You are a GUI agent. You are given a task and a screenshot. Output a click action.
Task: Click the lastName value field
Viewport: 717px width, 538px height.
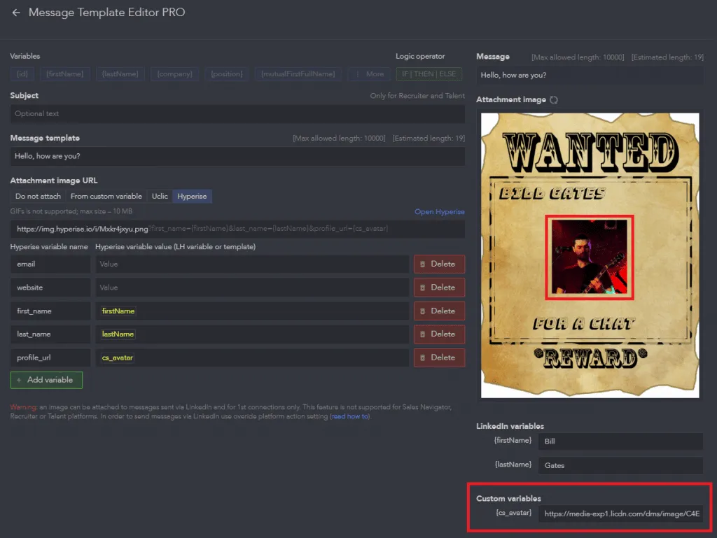coord(252,334)
